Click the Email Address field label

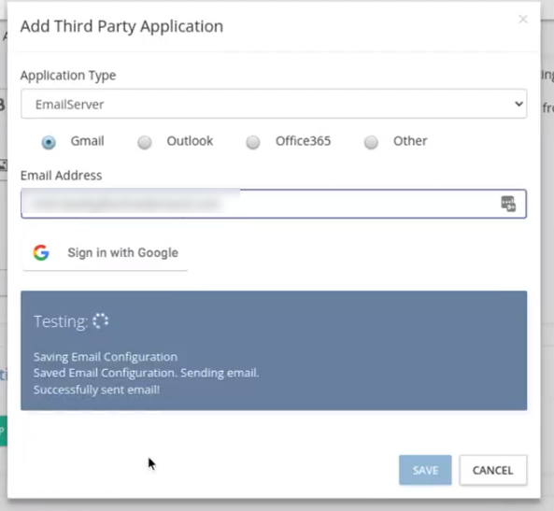tap(61, 176)
